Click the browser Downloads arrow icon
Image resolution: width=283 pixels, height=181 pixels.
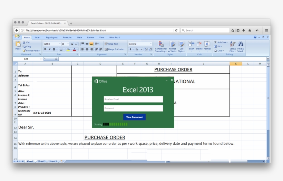click(x=244, y=30)
